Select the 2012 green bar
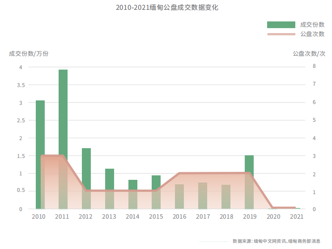The image size is (332, 249). [x=86, y=178]
